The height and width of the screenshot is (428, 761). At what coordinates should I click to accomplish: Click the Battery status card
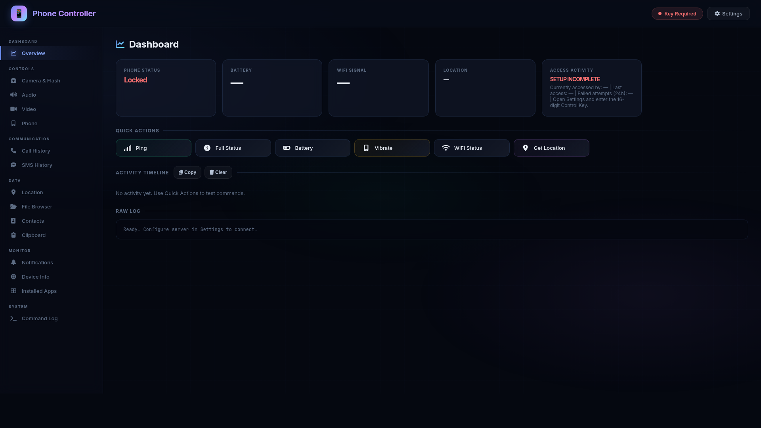coord(272,88)
